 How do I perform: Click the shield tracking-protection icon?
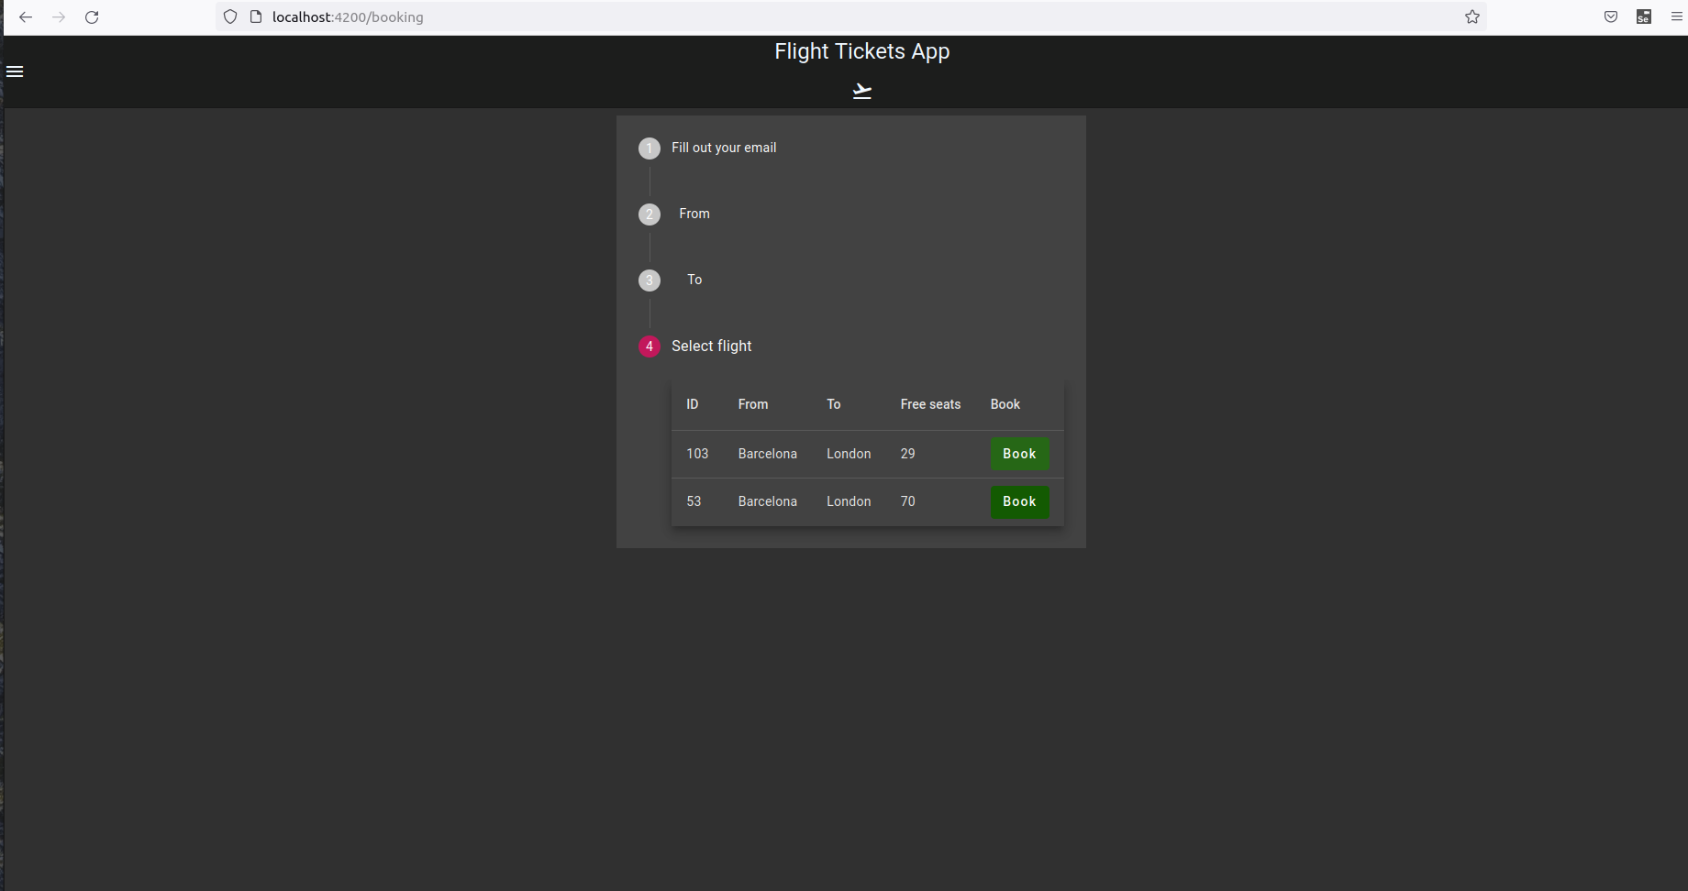[229, 16]
